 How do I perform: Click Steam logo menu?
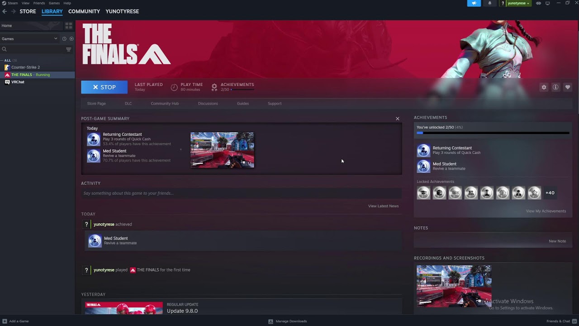9,3
